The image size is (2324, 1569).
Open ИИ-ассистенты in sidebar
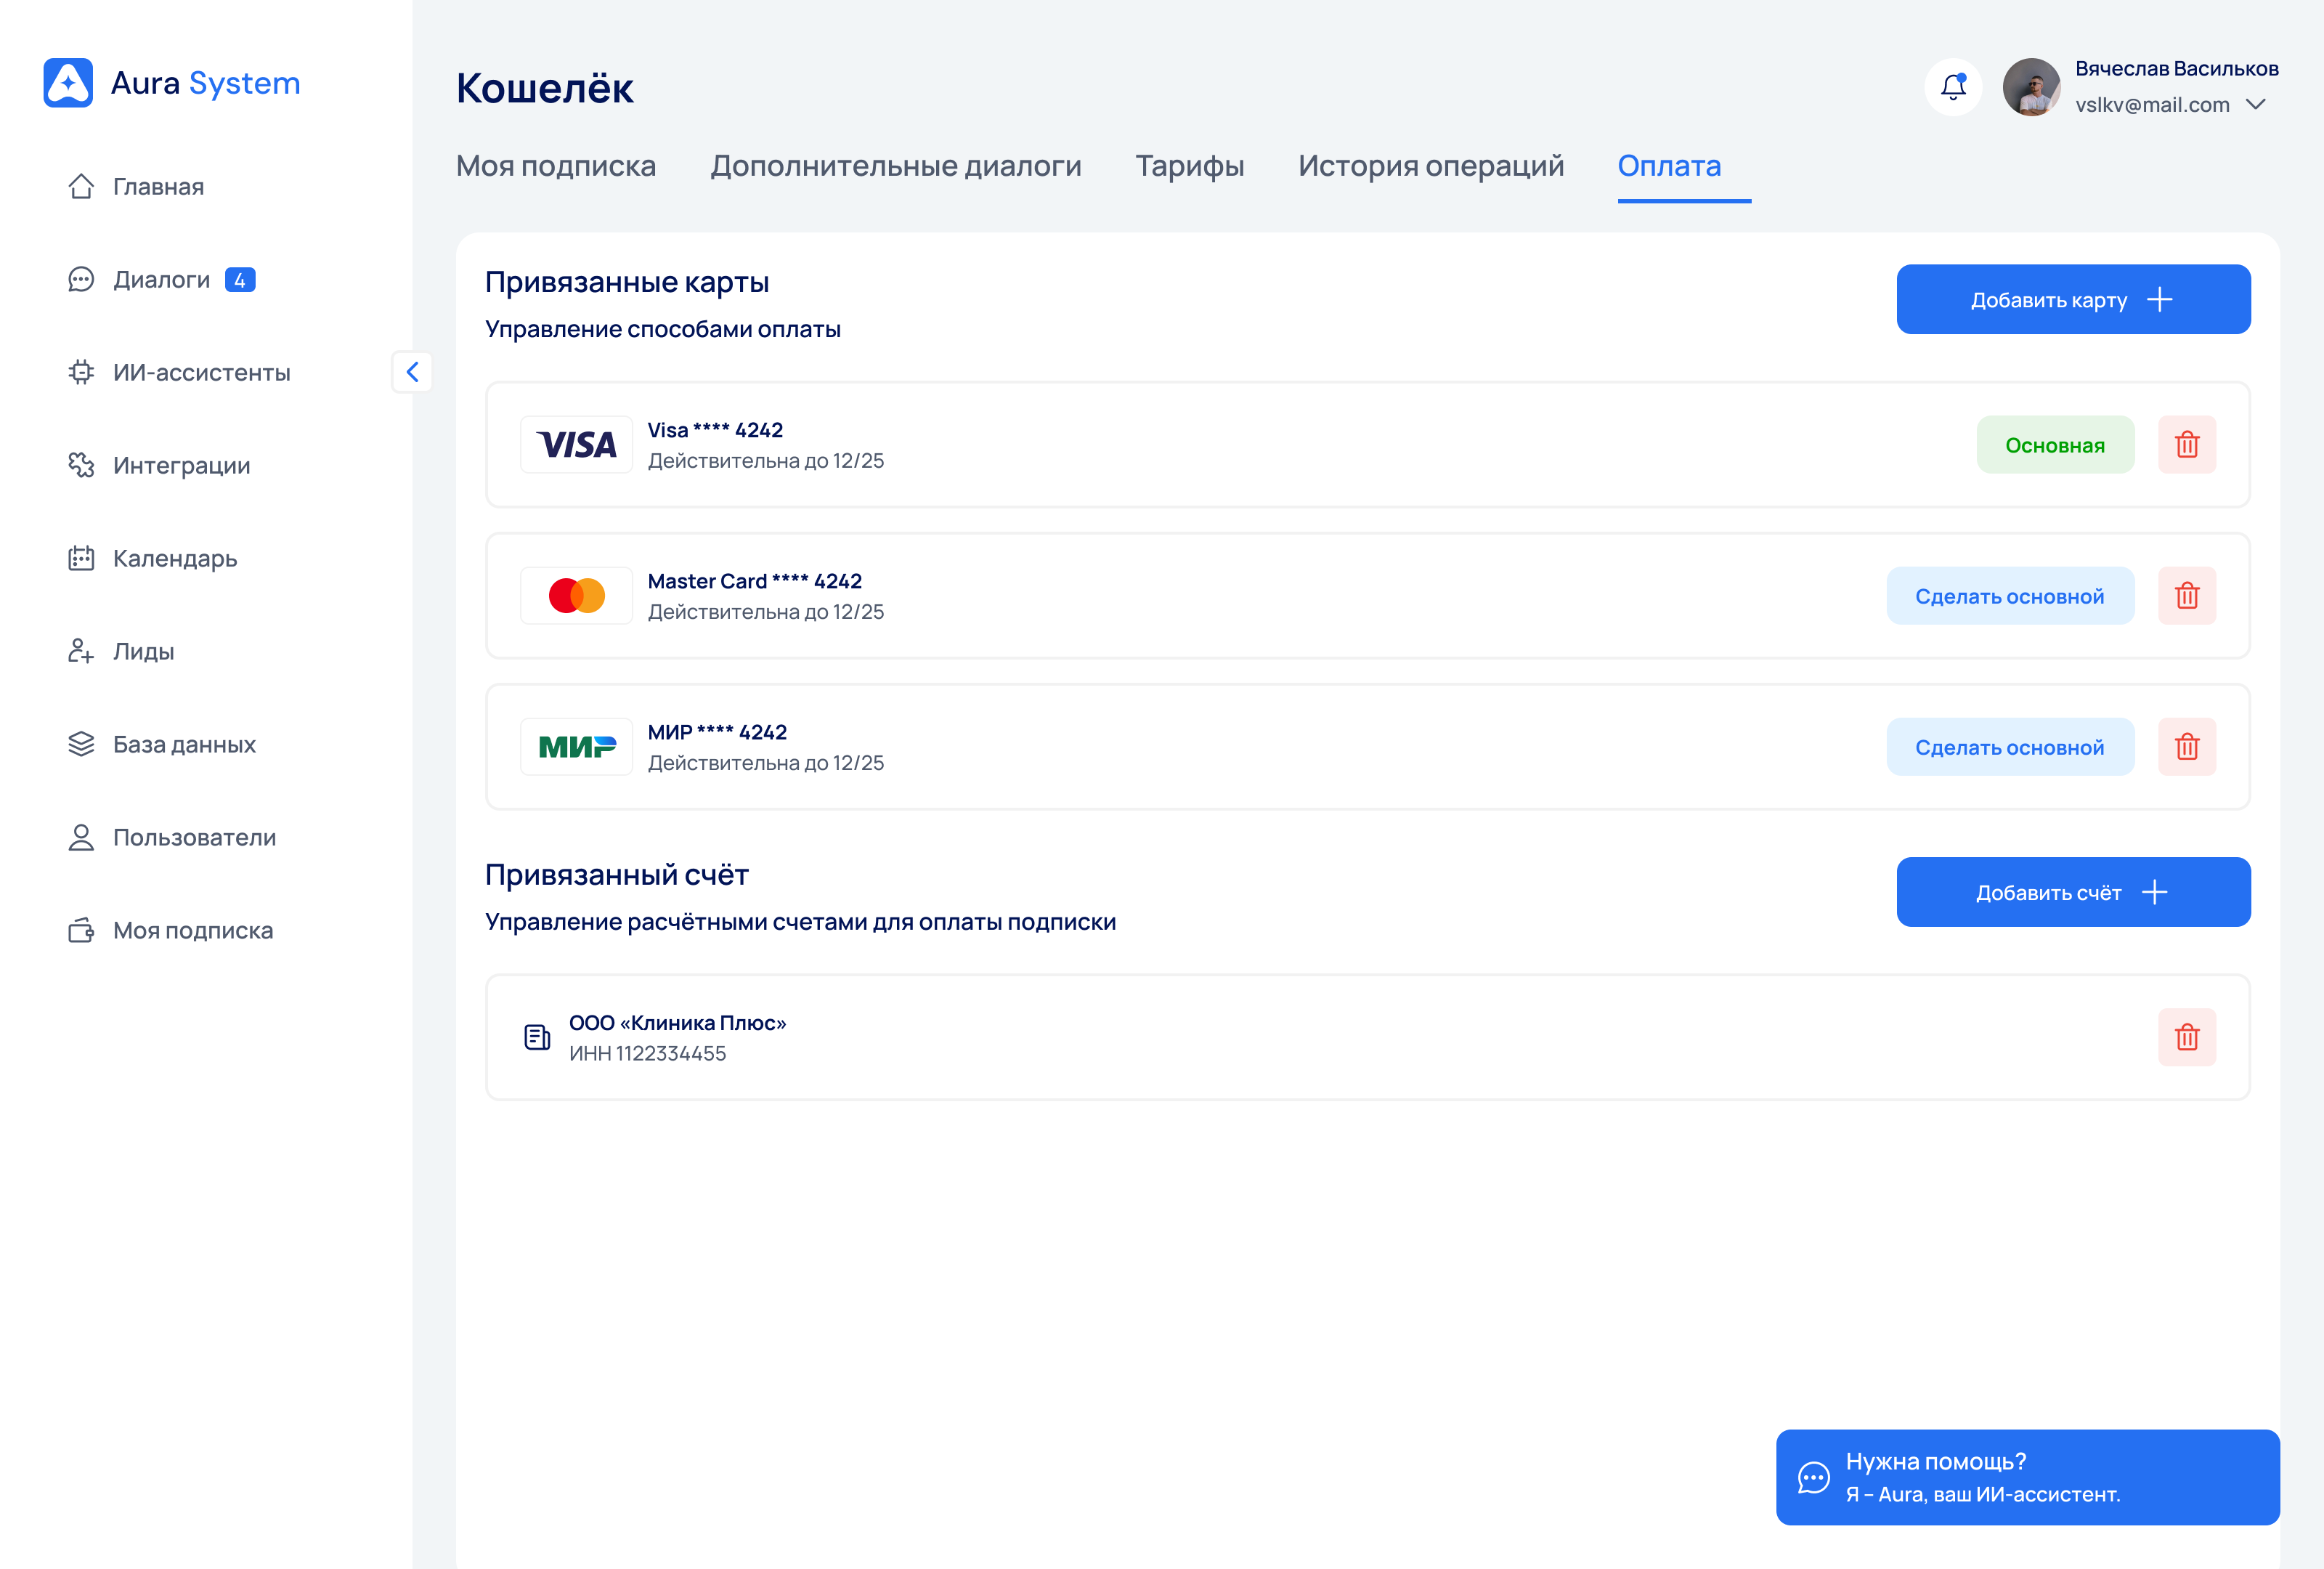click(200, 373)
